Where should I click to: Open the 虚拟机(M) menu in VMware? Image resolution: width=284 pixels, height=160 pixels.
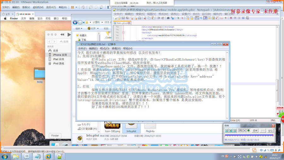pos(38,7)
